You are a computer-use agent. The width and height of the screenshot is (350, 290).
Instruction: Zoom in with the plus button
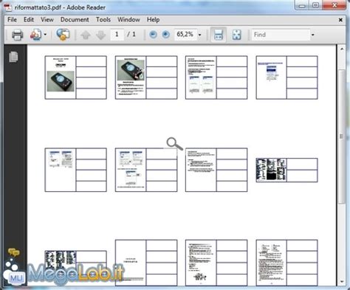pos(166,35)
